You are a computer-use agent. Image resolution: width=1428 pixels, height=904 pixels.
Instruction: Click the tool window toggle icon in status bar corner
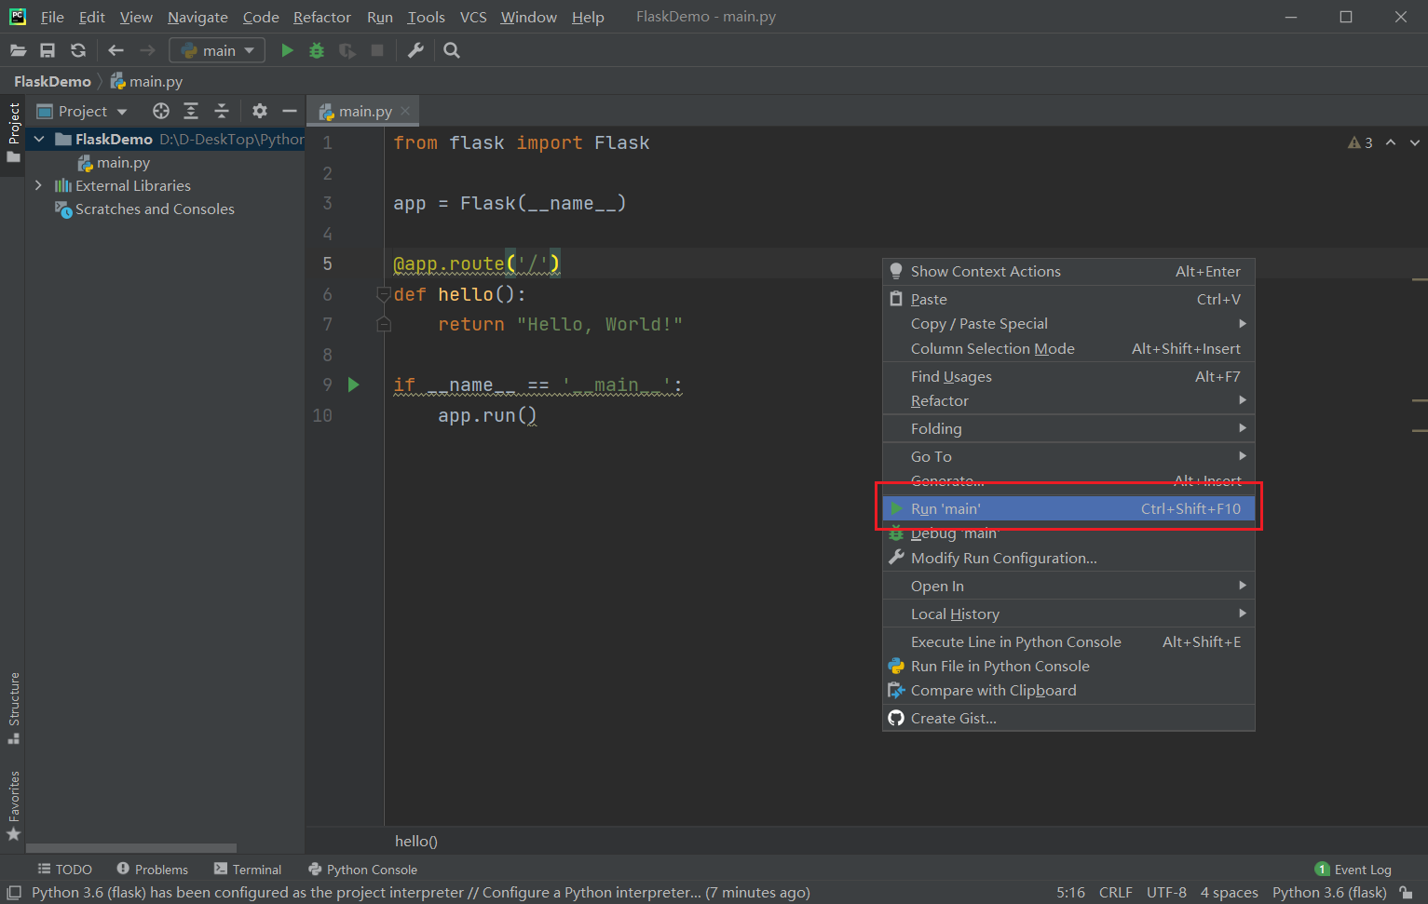point(14,892)
